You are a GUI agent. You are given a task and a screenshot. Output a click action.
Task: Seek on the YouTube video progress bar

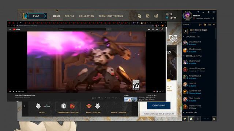tap(87, 90)
